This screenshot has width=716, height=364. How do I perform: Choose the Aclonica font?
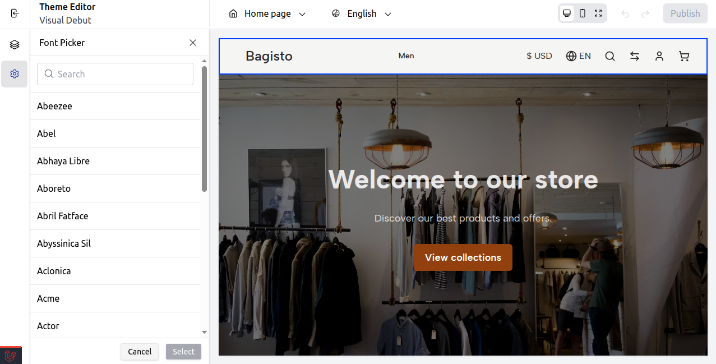click(115, 271)
